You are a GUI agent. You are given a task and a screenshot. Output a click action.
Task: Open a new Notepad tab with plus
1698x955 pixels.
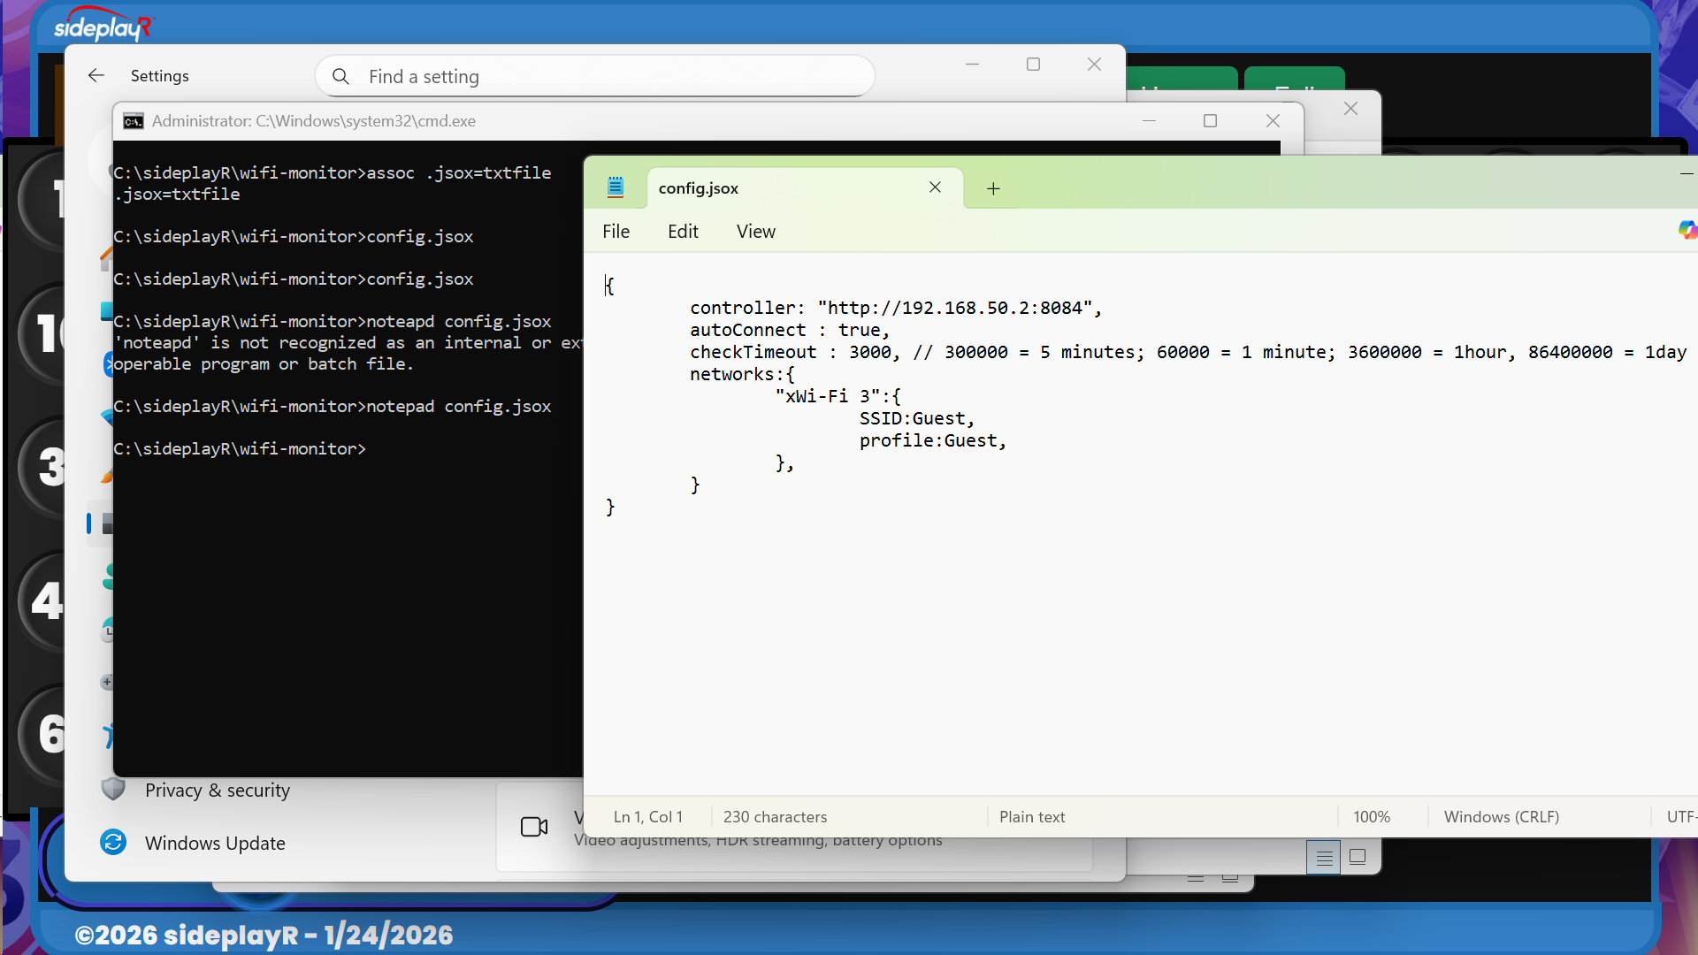(x=993, y=188)
